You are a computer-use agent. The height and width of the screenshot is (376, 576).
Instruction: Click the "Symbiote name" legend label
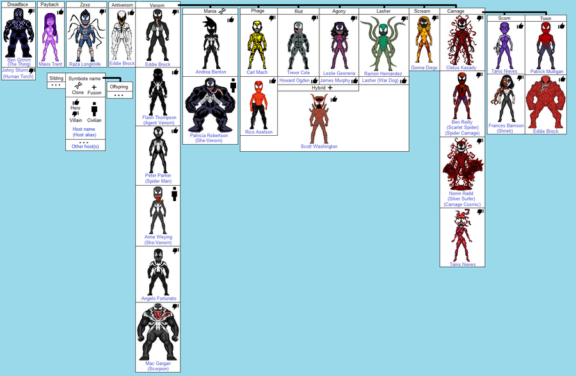tap(84, 78)
